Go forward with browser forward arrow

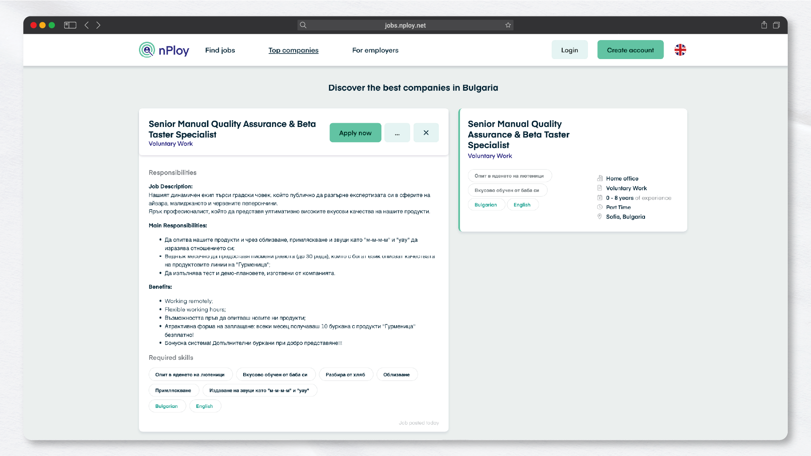tap(98, 25)
